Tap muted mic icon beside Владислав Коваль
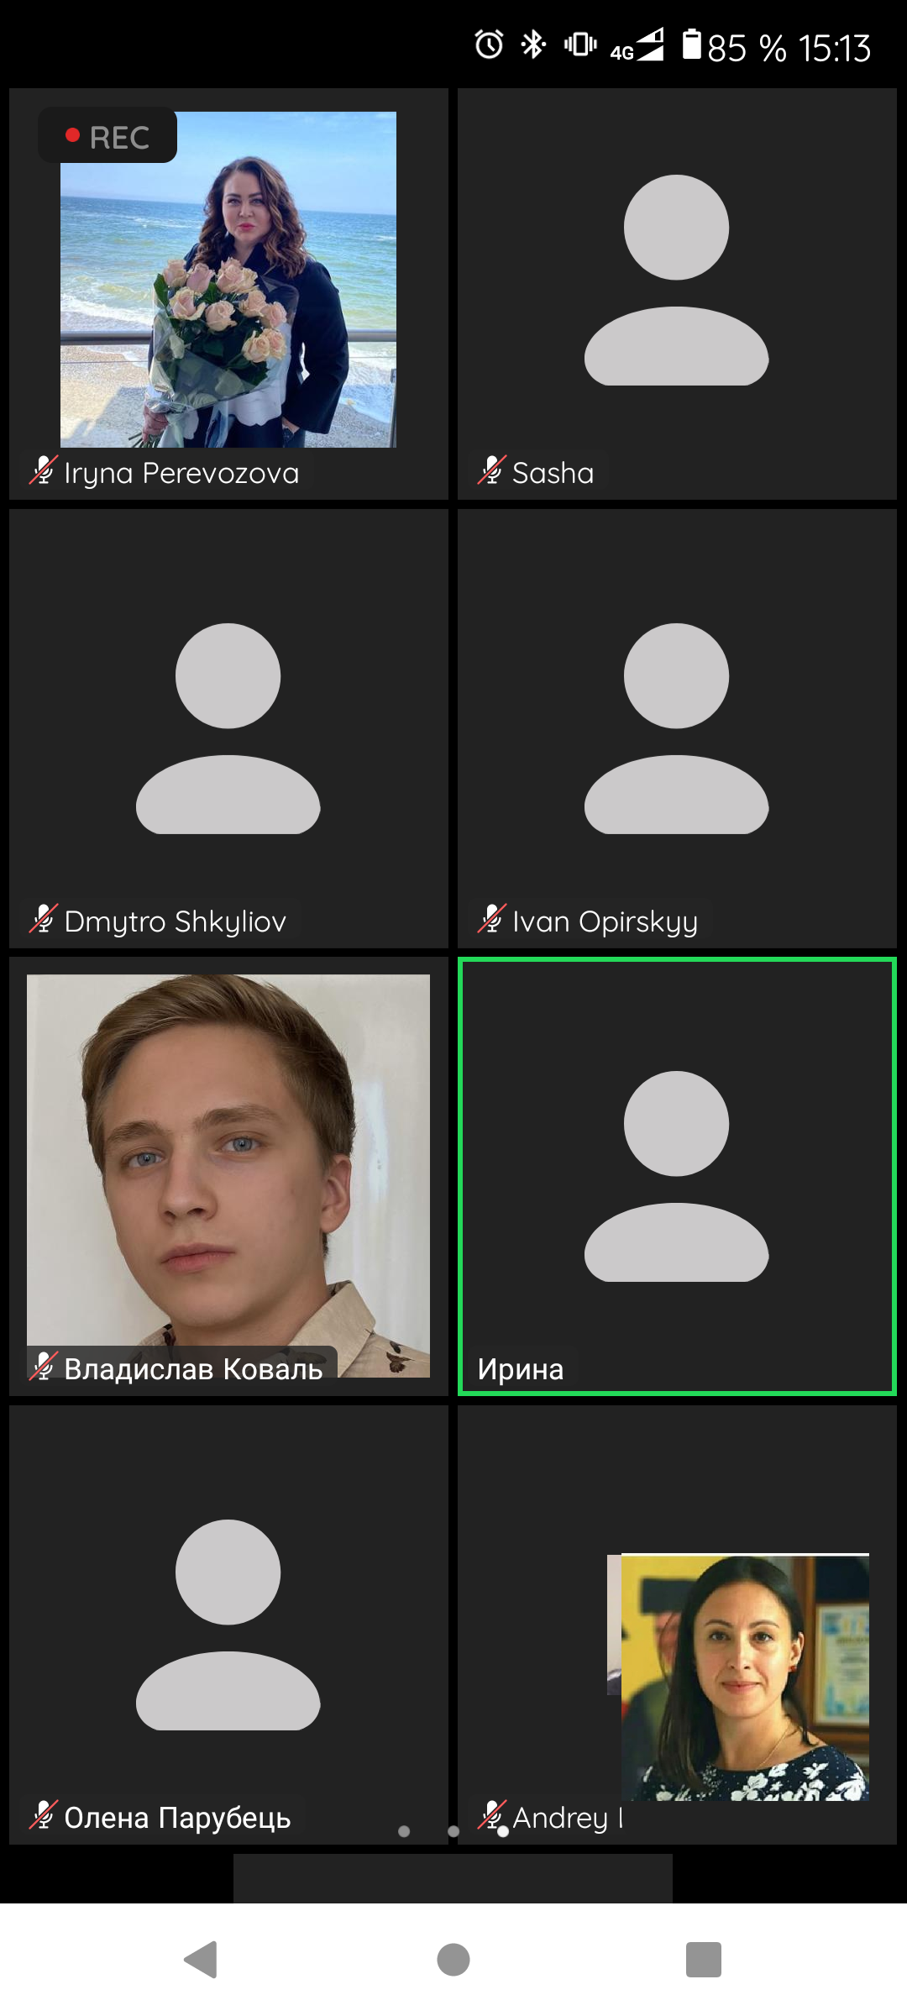This screenshot has width=907, height=2016. [44, 1368]
